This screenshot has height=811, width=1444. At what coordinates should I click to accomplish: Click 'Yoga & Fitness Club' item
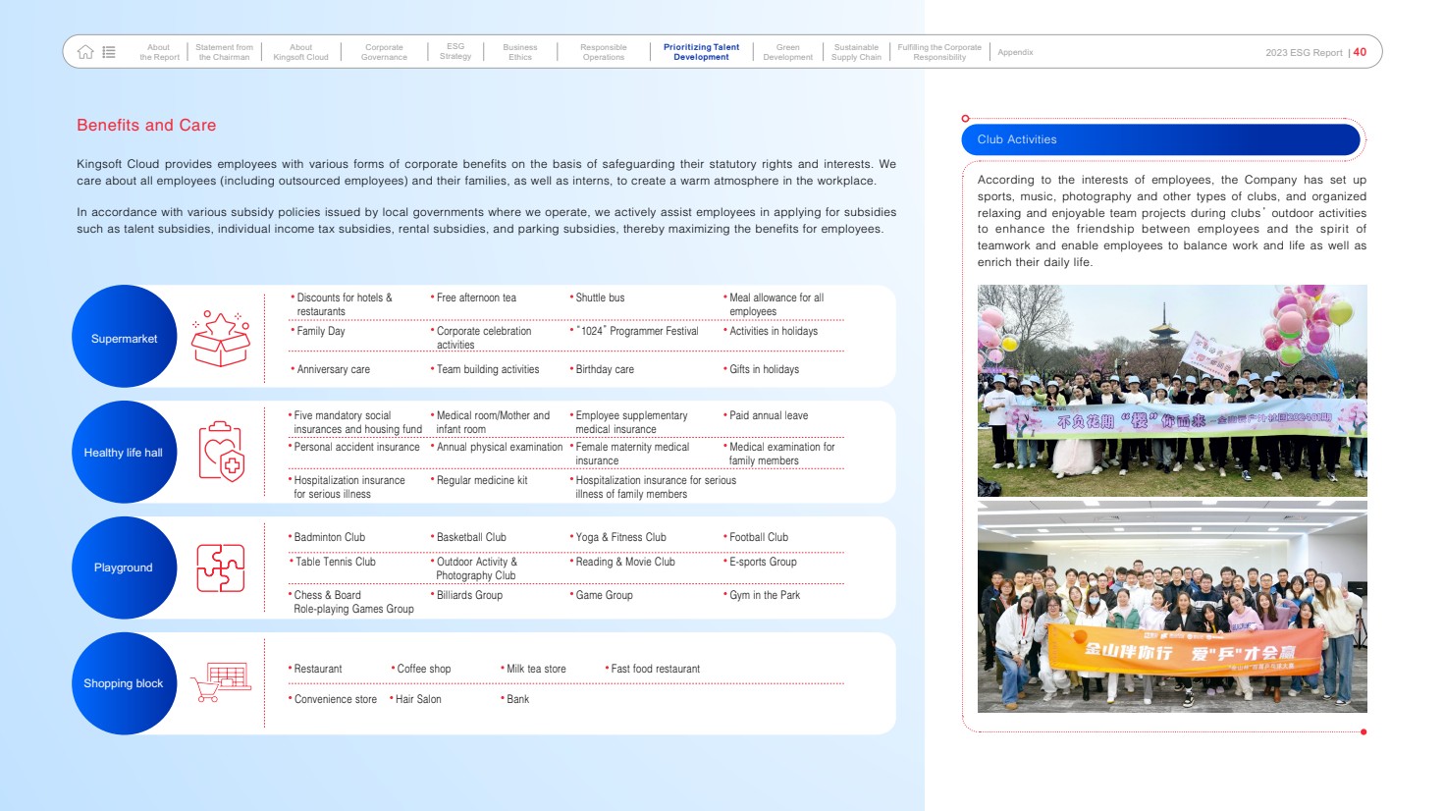pos(620,537)
